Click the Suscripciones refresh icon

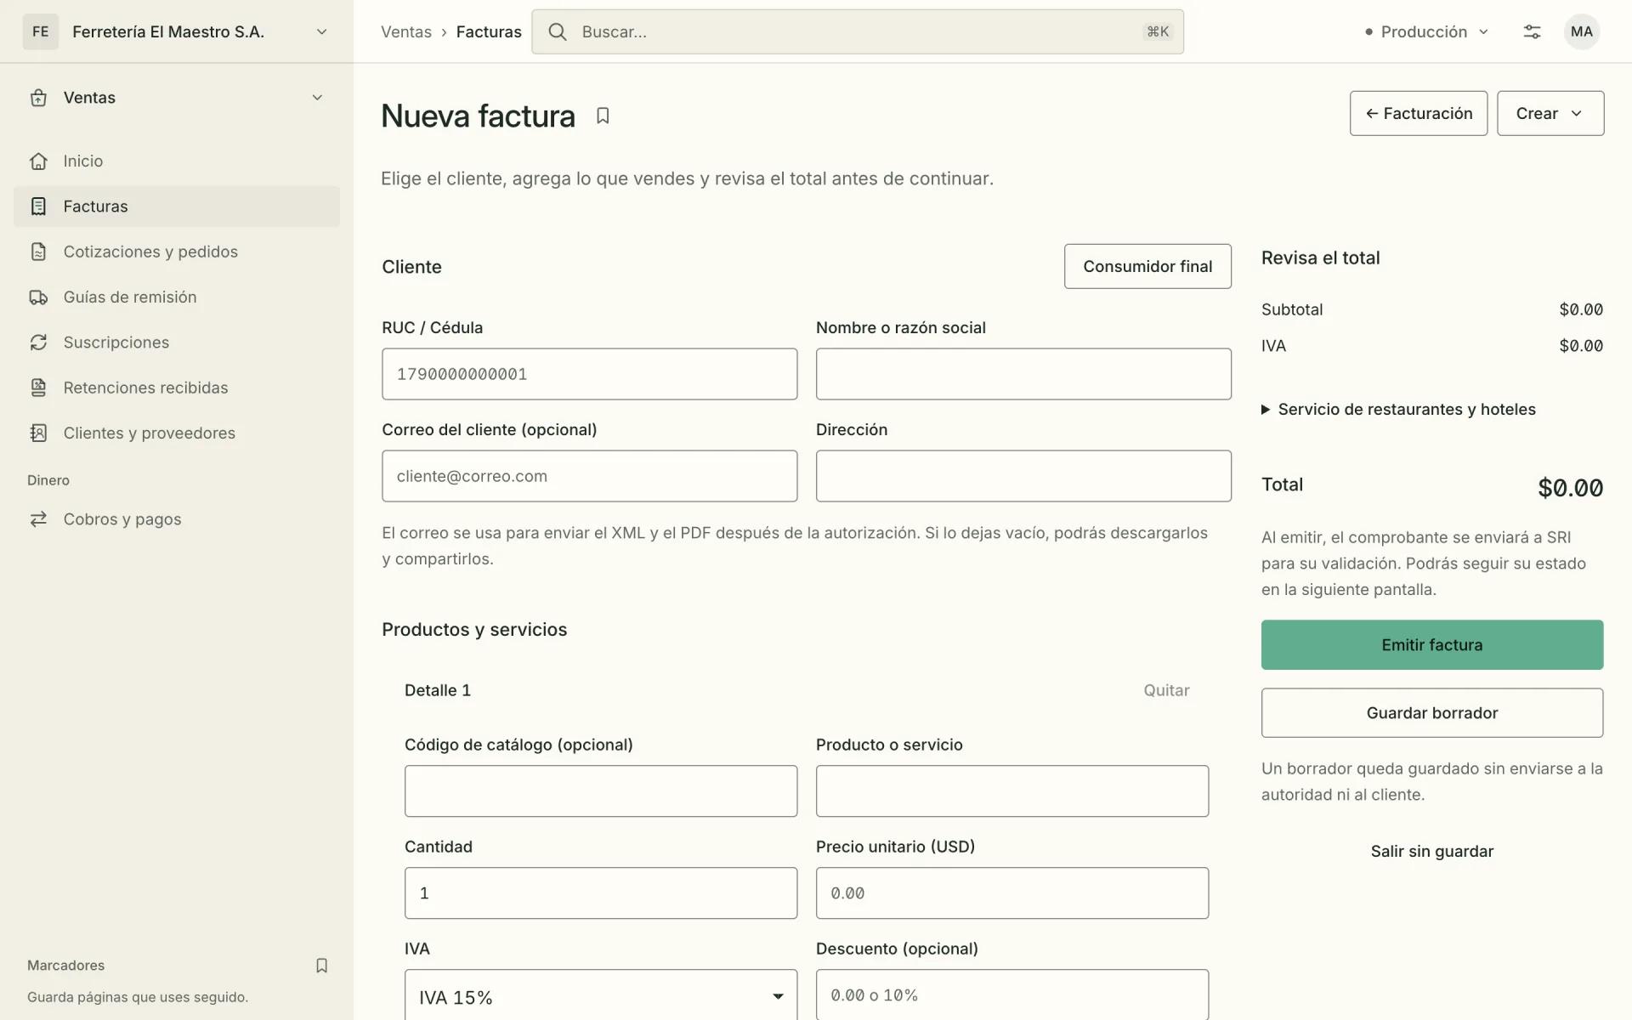[x=38, y=343]
